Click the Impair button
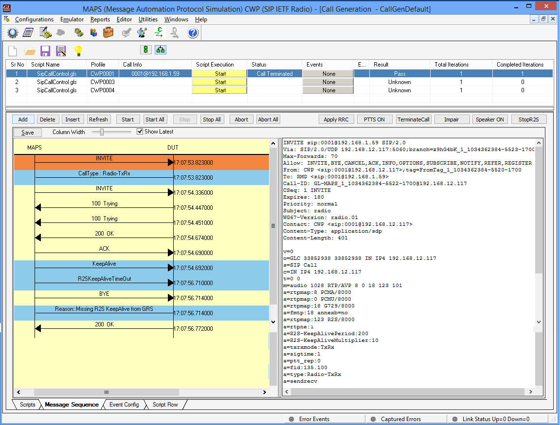 (452, 119)
